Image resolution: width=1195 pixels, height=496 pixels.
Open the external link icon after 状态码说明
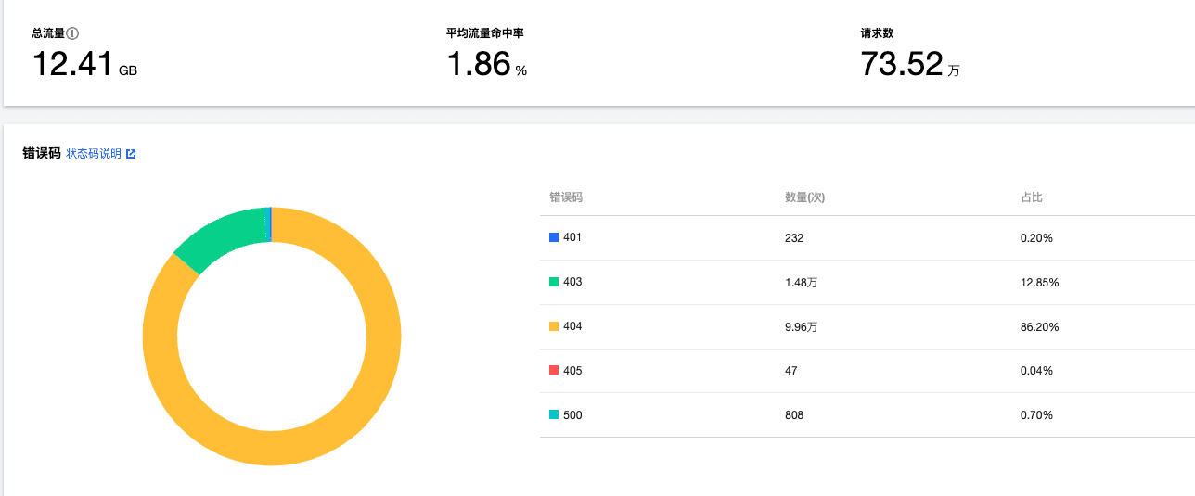pos(131,154)
